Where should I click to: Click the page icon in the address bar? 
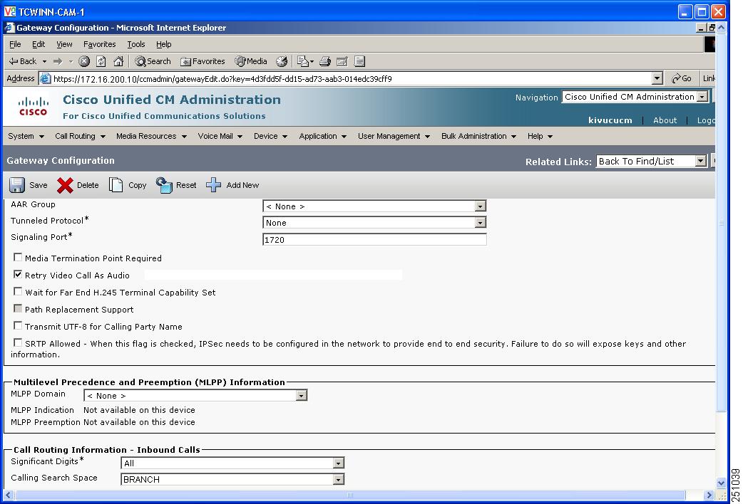46,78
